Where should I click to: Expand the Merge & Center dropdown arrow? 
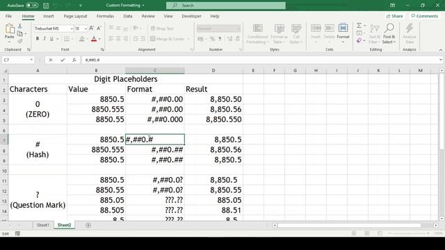tap(188, 39)
